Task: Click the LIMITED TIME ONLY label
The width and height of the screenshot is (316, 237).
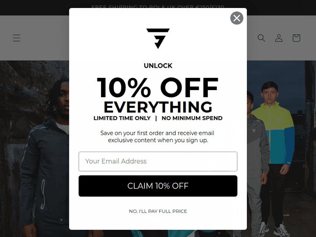Action: click(x=122, y=118)
